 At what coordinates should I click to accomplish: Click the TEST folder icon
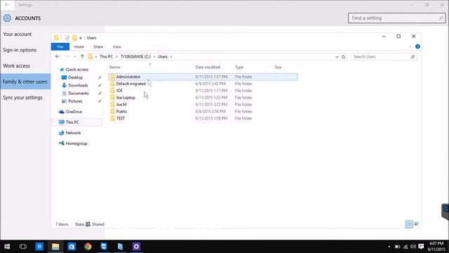click(x=112, y=118)
